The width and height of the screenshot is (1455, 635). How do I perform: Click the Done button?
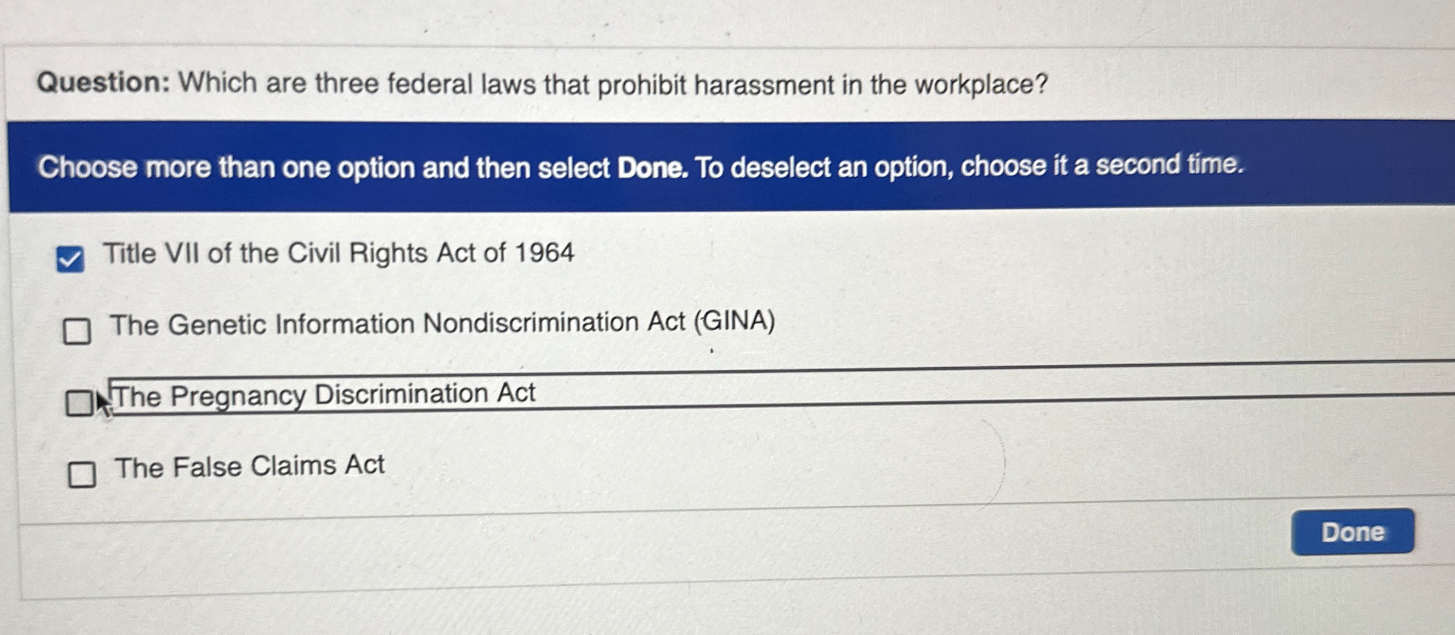pos(1352,532)
